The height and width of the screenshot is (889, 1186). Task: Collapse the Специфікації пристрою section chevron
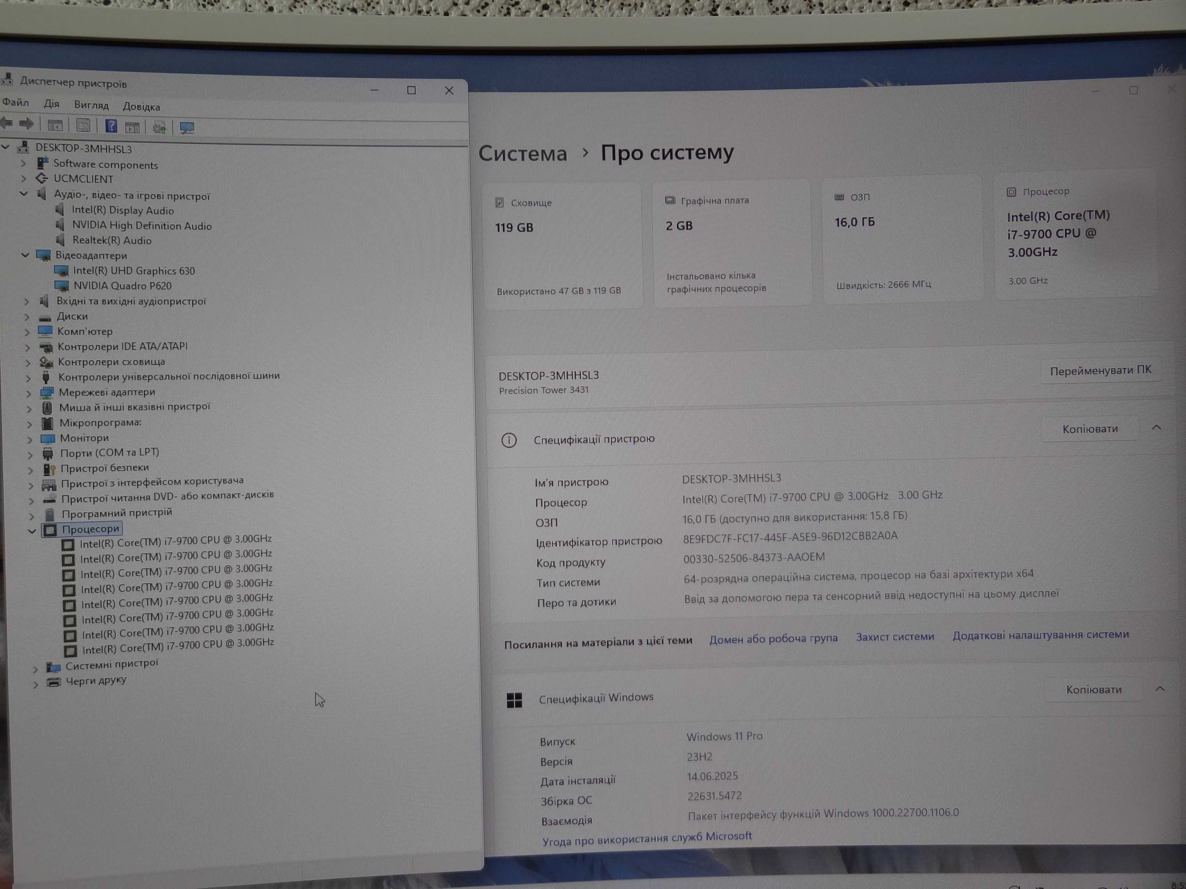click(x=1156, y=428)
